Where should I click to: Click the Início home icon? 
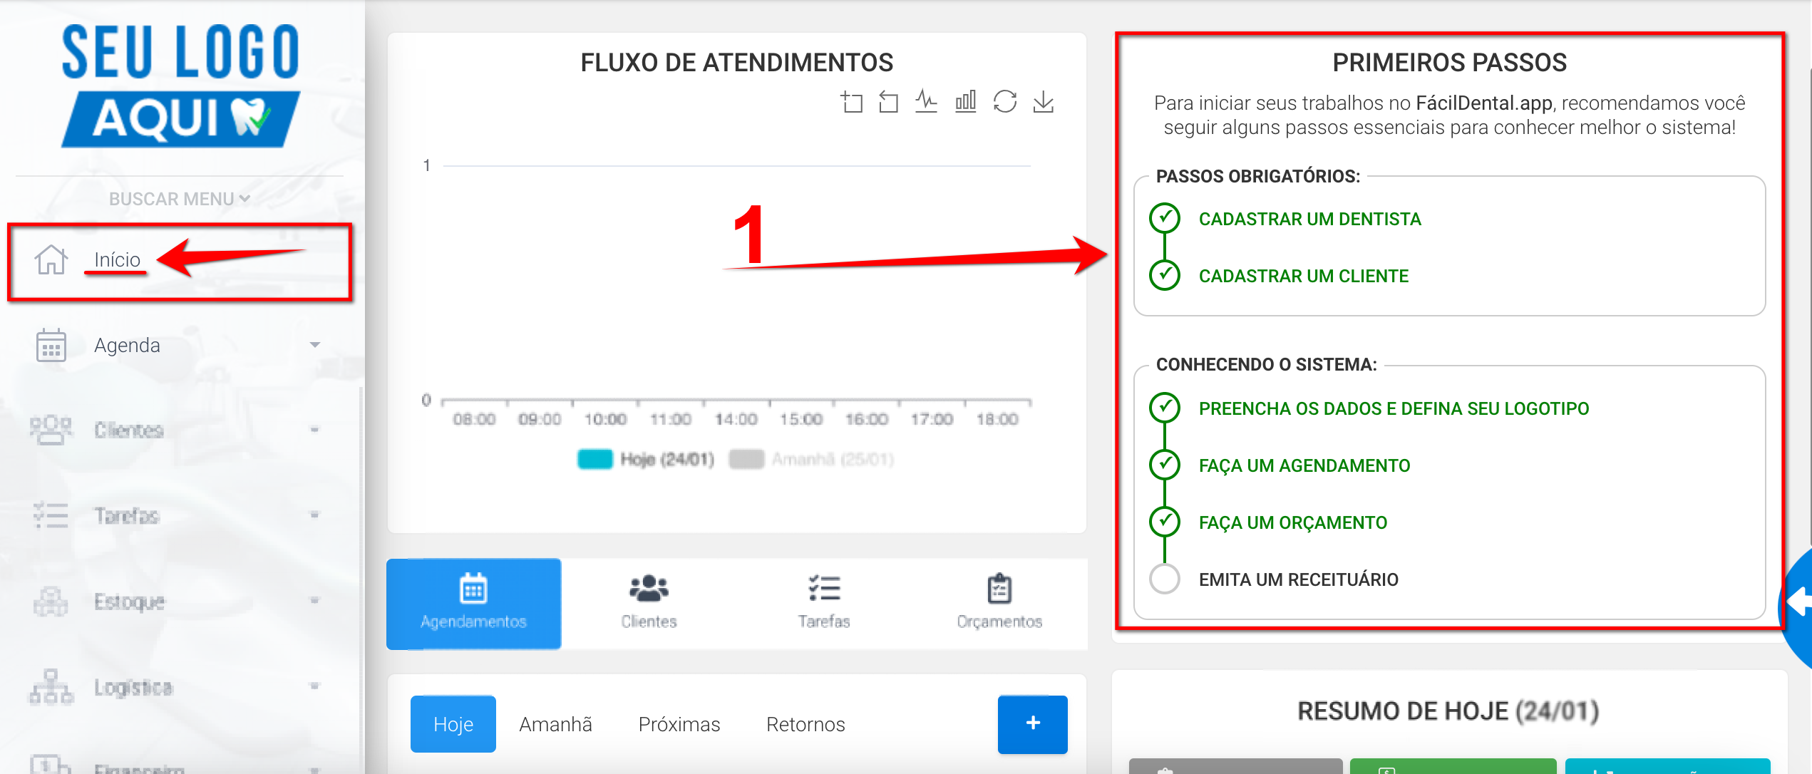tap(51, 259)
